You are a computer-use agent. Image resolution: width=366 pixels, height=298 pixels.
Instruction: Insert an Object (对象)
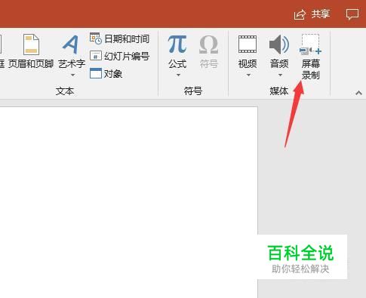click(106, 73)
